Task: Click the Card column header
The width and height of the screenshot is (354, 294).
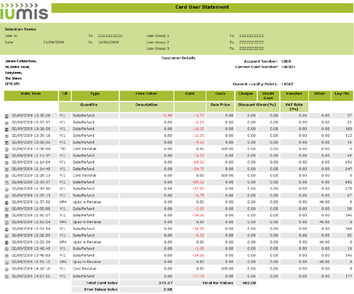Action: [190, 96]
